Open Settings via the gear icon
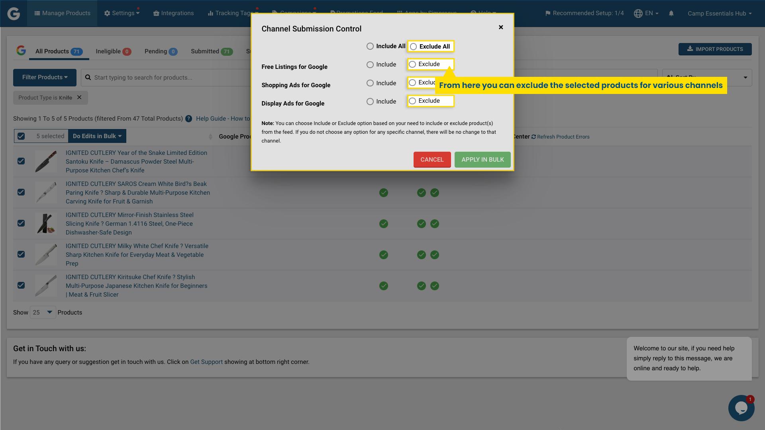The height and width of the screenshot is (430, 765). click(x=107, y=13)
